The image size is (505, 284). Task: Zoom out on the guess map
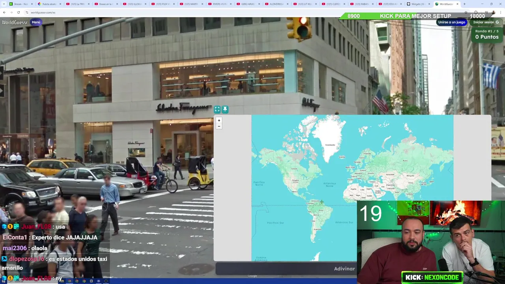pyautogui.click(x=219, y=126)
